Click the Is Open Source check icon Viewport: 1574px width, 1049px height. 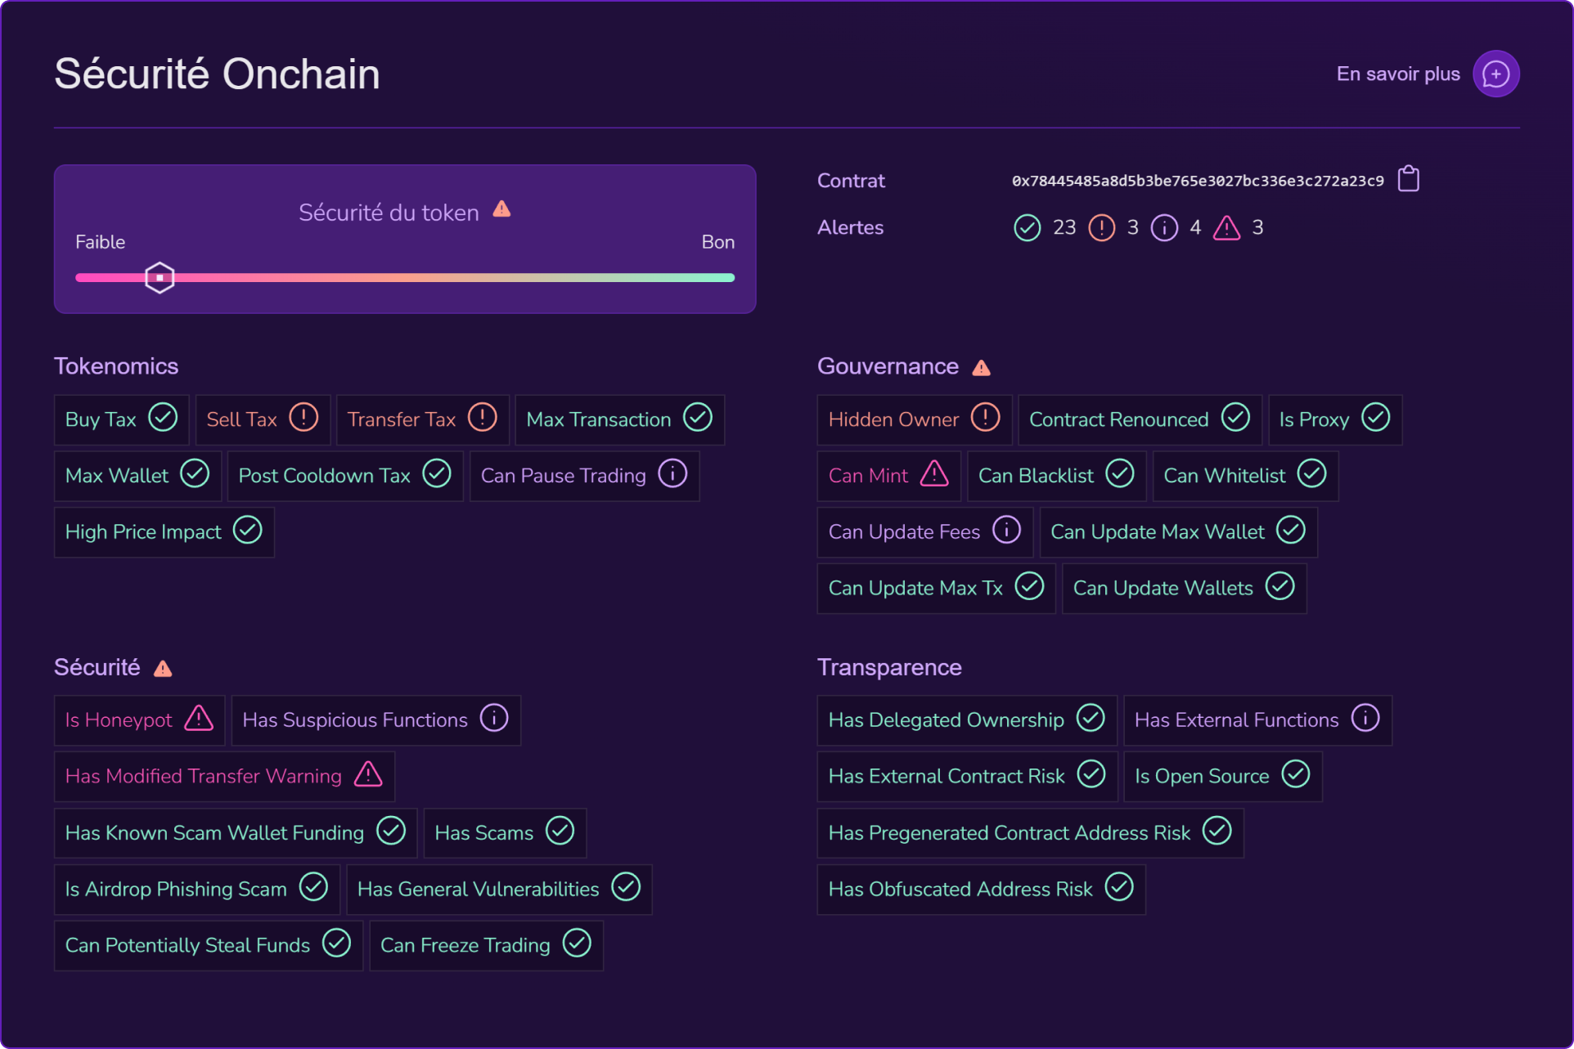click(x=1296, y=775)
